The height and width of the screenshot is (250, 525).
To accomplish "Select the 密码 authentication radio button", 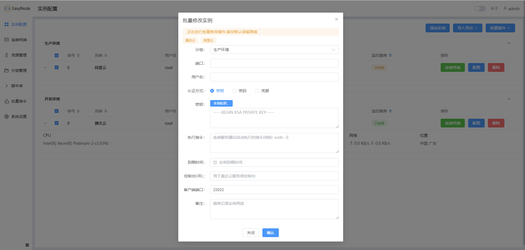I will [x=235, y=91].
